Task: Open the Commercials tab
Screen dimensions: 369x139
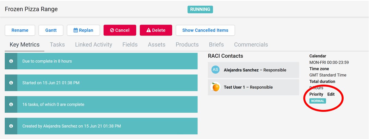Action: tap(251, 45)
